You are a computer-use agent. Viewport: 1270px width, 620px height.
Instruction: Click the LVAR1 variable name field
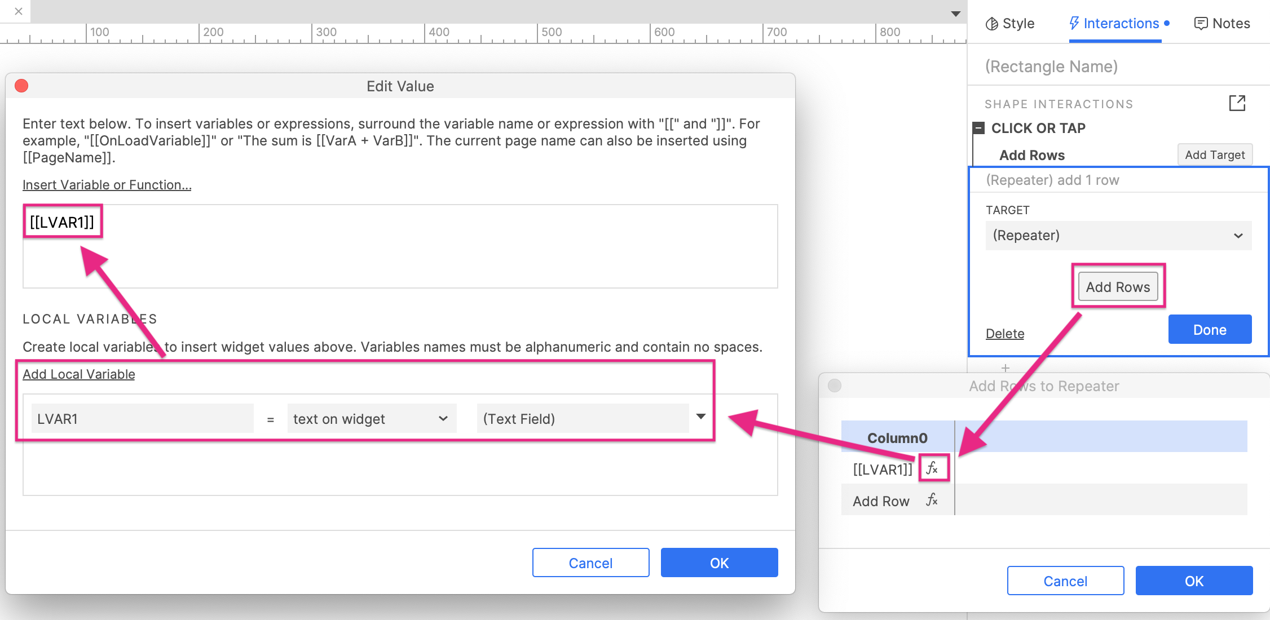pyautogui.click(x=142, y=419)
